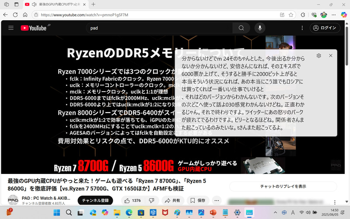Screen dimensions: 350x219
Task: Open the YouTube guide hamburger menu
Action: (x=11, y=28)
